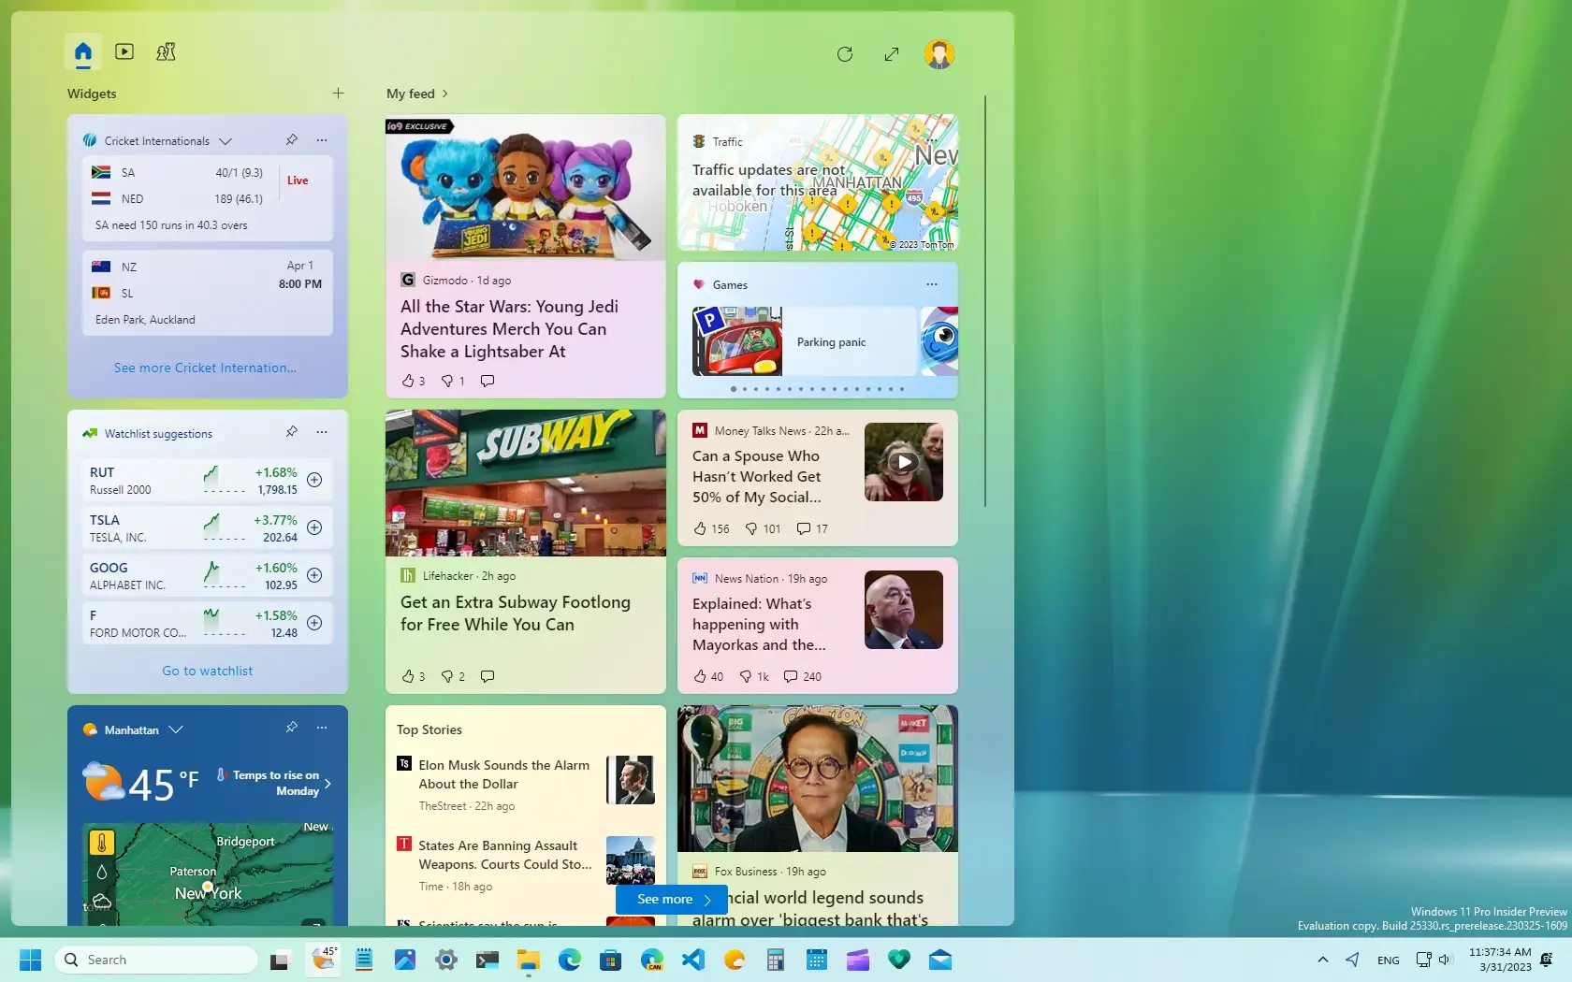Open the video feed section icon
1572x982 pixels.
pos(124,52)
